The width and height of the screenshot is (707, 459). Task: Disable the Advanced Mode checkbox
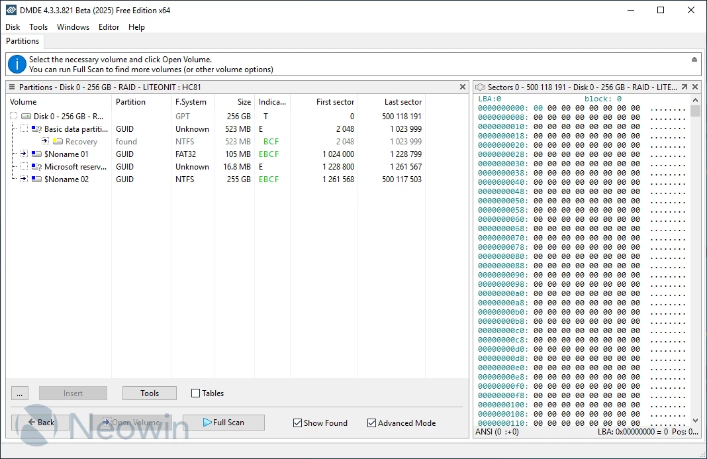pos(371,423)
